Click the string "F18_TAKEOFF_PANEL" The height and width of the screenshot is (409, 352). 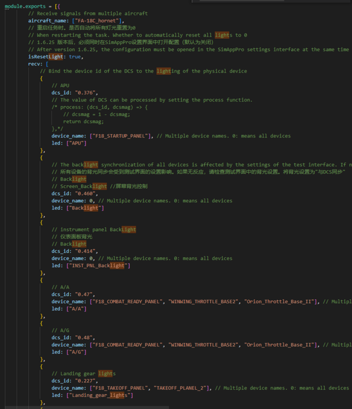120,388
